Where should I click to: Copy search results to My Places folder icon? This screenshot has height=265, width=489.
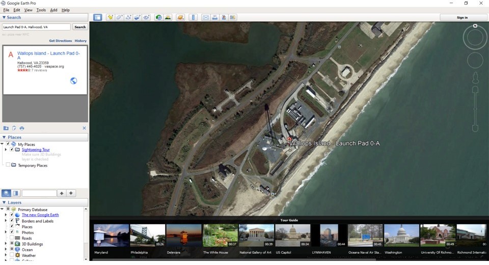pyautogui.click(x=6, y=128)
